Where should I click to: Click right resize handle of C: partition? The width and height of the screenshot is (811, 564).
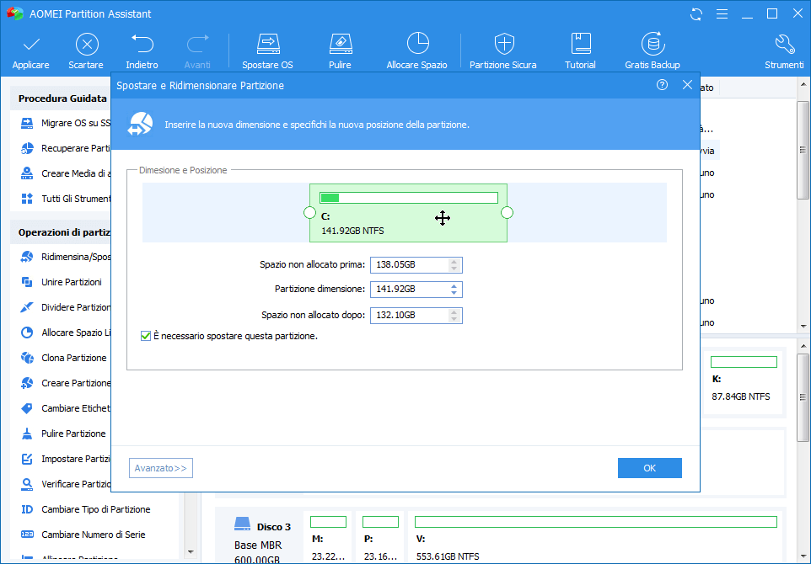click(x=507, y=213)
